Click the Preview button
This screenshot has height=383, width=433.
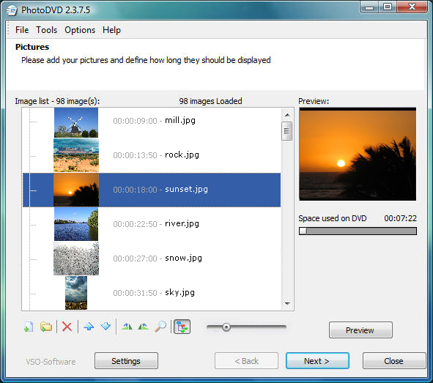[x=360, y=330]
